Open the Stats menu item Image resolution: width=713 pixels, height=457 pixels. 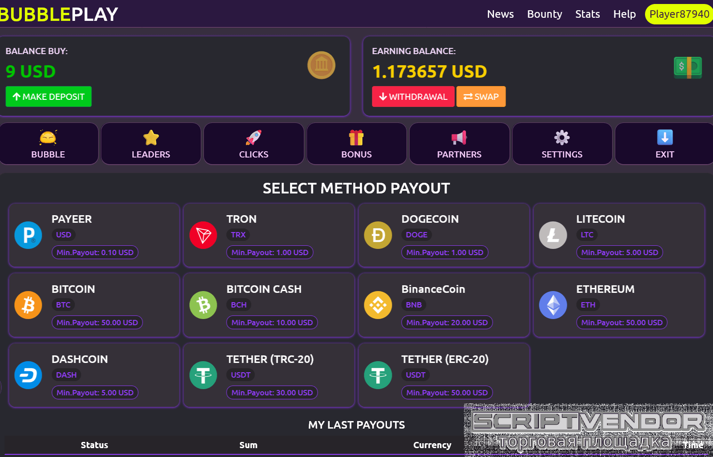[x=587, y=14]
